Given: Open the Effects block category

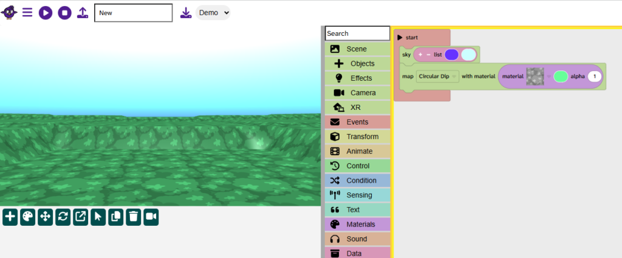Looking at the screenshot, I should (357, 78).
